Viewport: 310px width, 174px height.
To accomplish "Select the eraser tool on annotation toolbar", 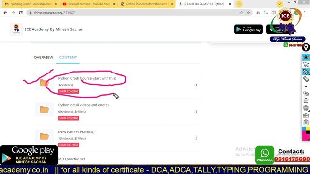I will [306, 79].
